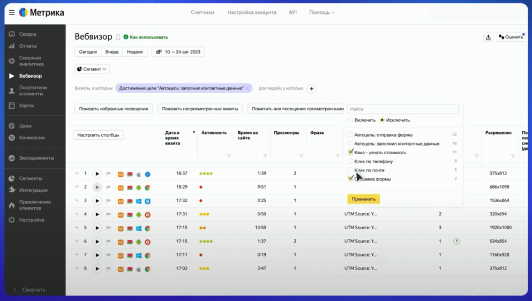The width and height of the screenshot is (532, 301).
Task: Click the Привлечение клиентов flame icon
Action: click(12, 205)
